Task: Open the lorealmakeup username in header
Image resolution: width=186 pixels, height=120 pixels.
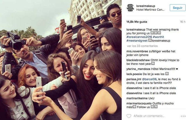Action: coord(146,6)
